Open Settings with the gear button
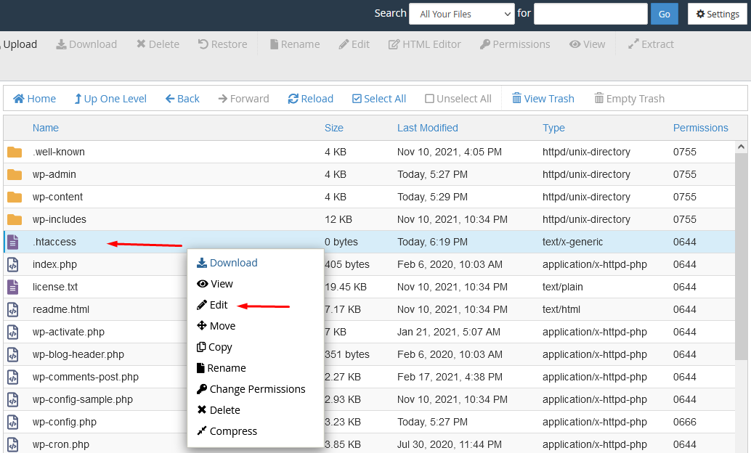 pos(718,14)
